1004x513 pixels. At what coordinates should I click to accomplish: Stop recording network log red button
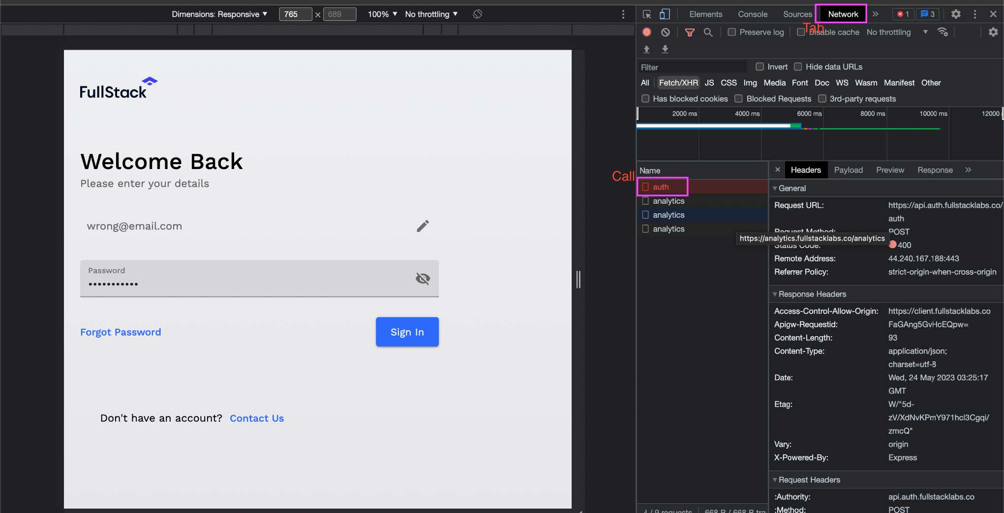[647, 32]
